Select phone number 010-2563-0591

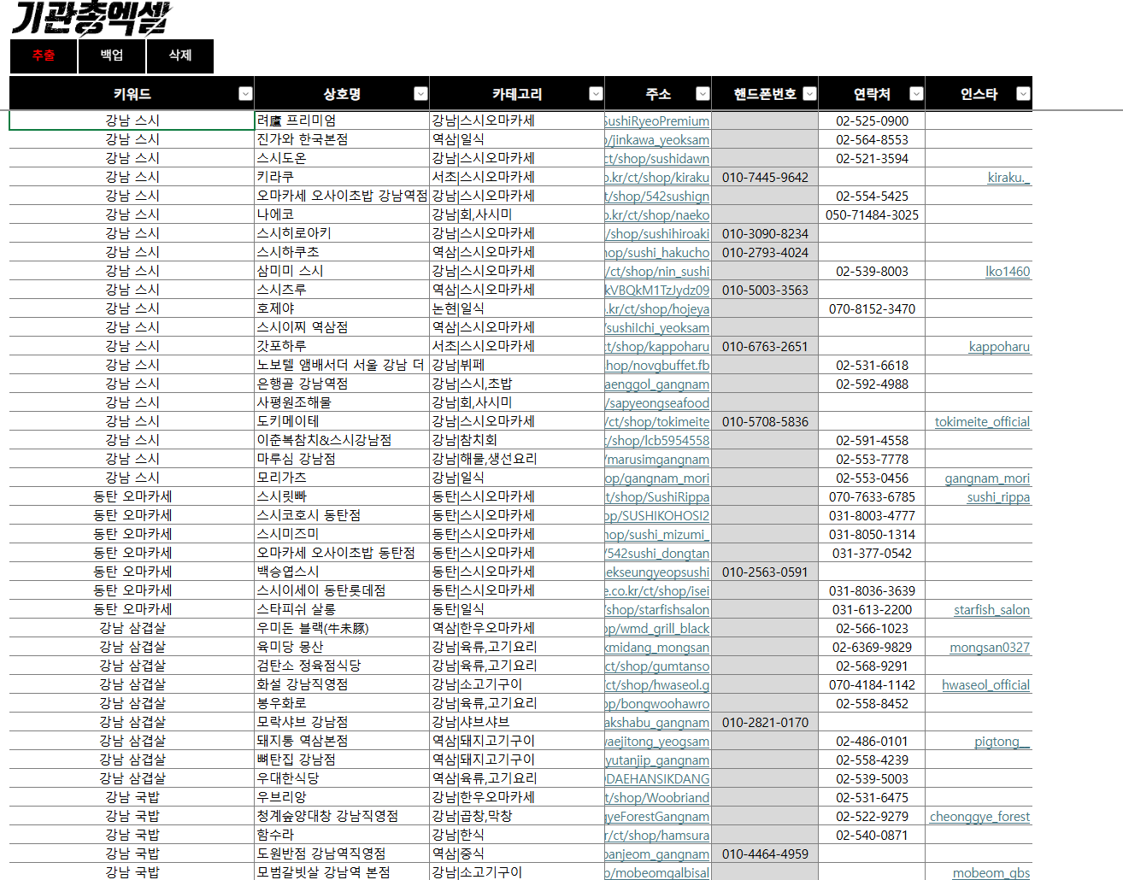click(765, 572)
